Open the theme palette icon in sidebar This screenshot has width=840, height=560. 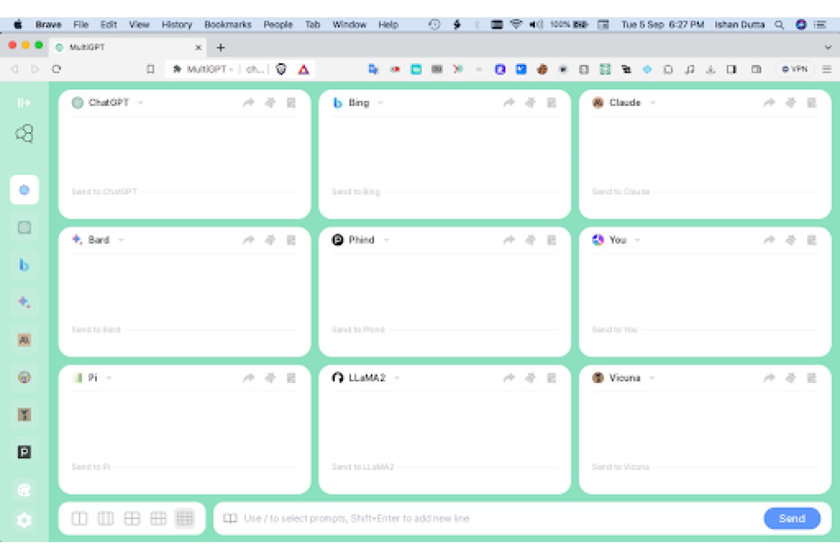[x=24, y=490]
